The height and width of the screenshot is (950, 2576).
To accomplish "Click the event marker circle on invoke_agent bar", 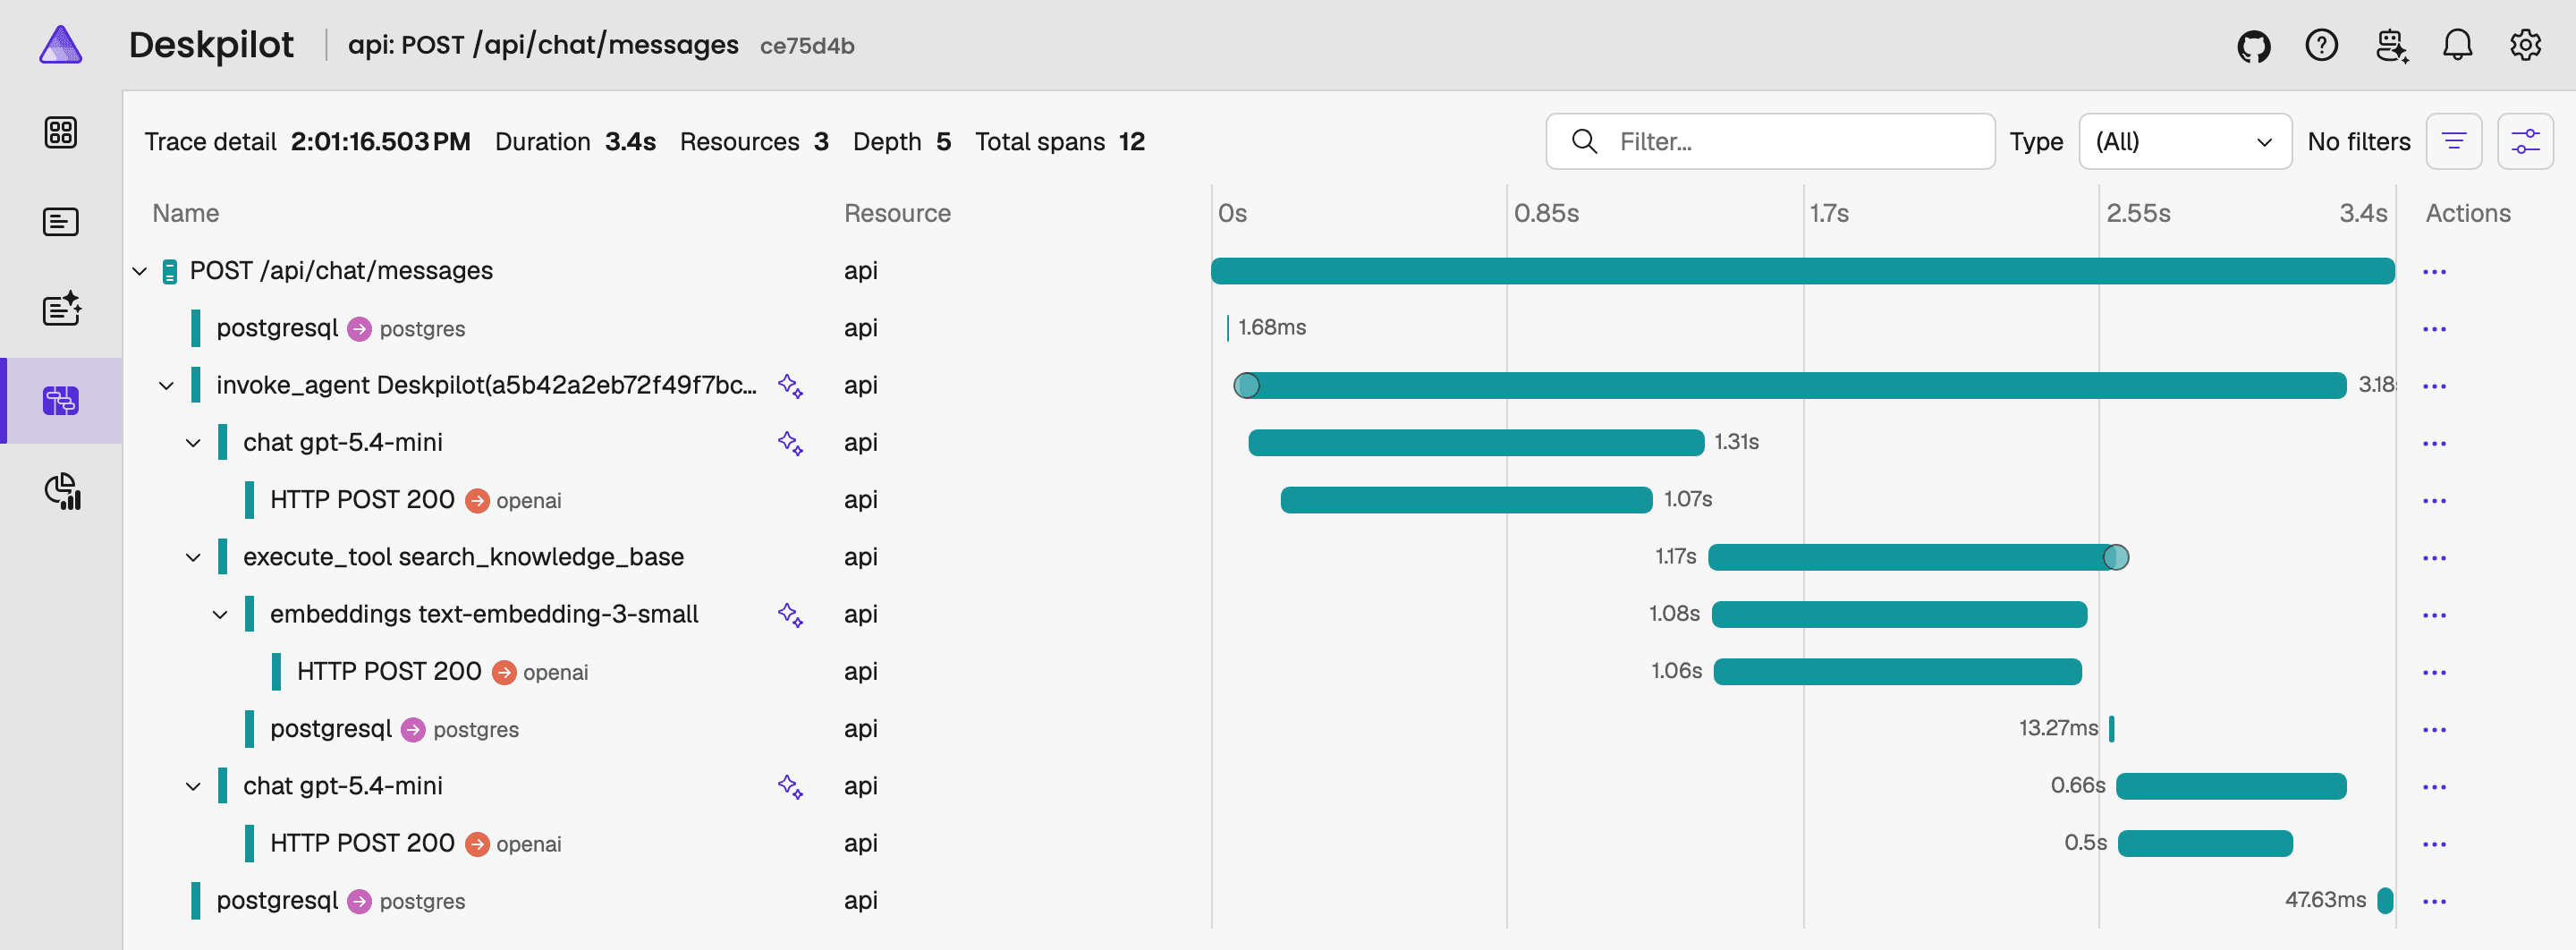I will (x=1246, y=385).
